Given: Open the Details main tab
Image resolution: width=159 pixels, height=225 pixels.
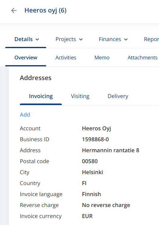Looking at the screenshot, I should tap(26, 39).
